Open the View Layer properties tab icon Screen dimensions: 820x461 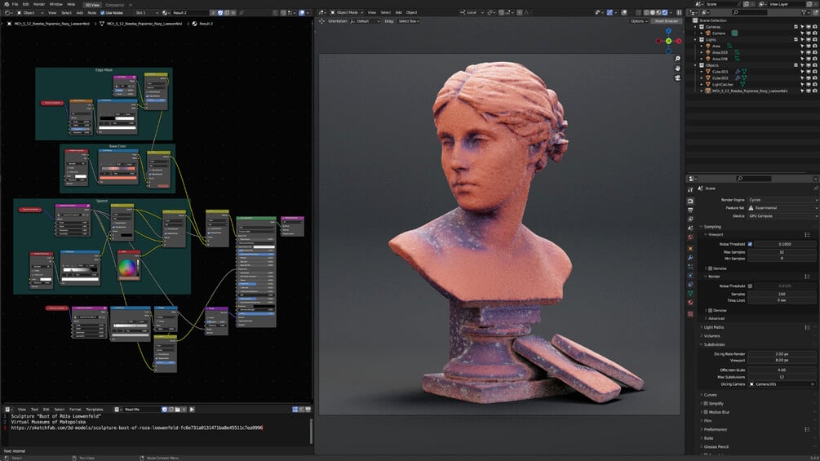pyautogui.click(x=690, y=219)
